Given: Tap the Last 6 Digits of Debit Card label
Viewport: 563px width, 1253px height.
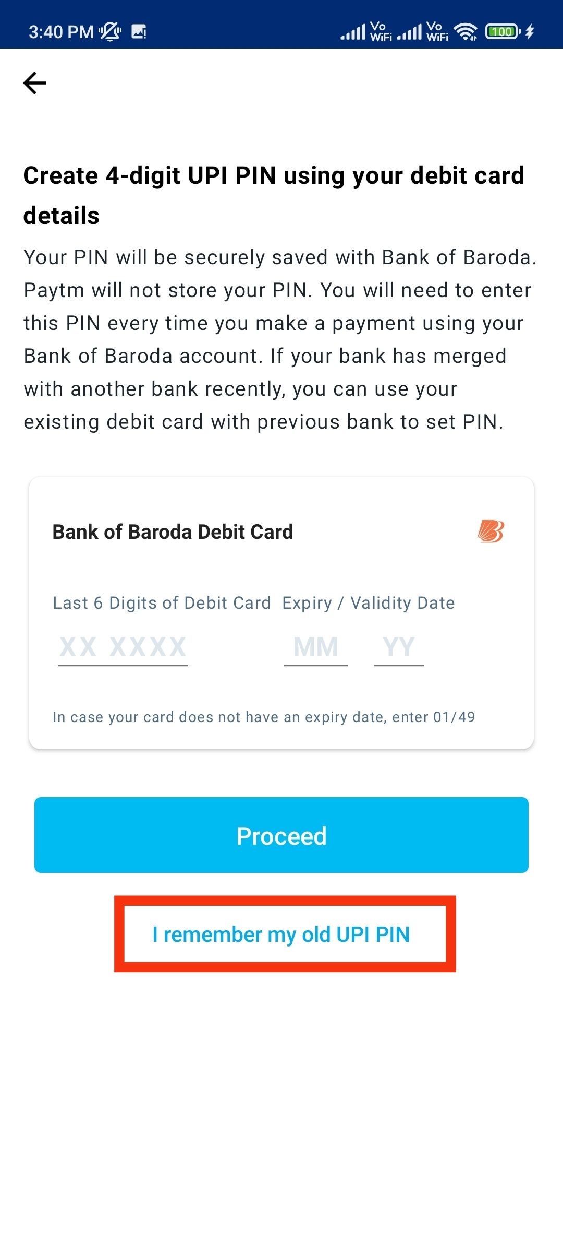Looking at the screenshot, I should click(x=162, y=603).
